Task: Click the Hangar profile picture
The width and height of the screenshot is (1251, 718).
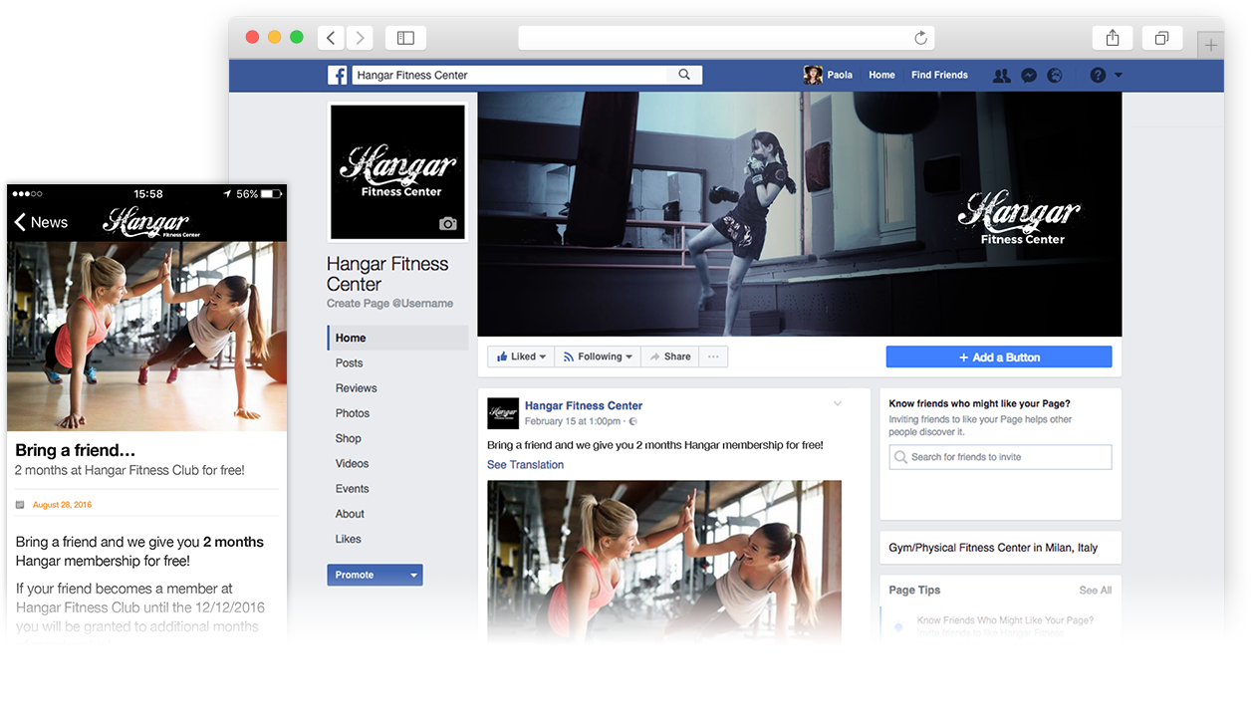Action: tap(398, 172)
